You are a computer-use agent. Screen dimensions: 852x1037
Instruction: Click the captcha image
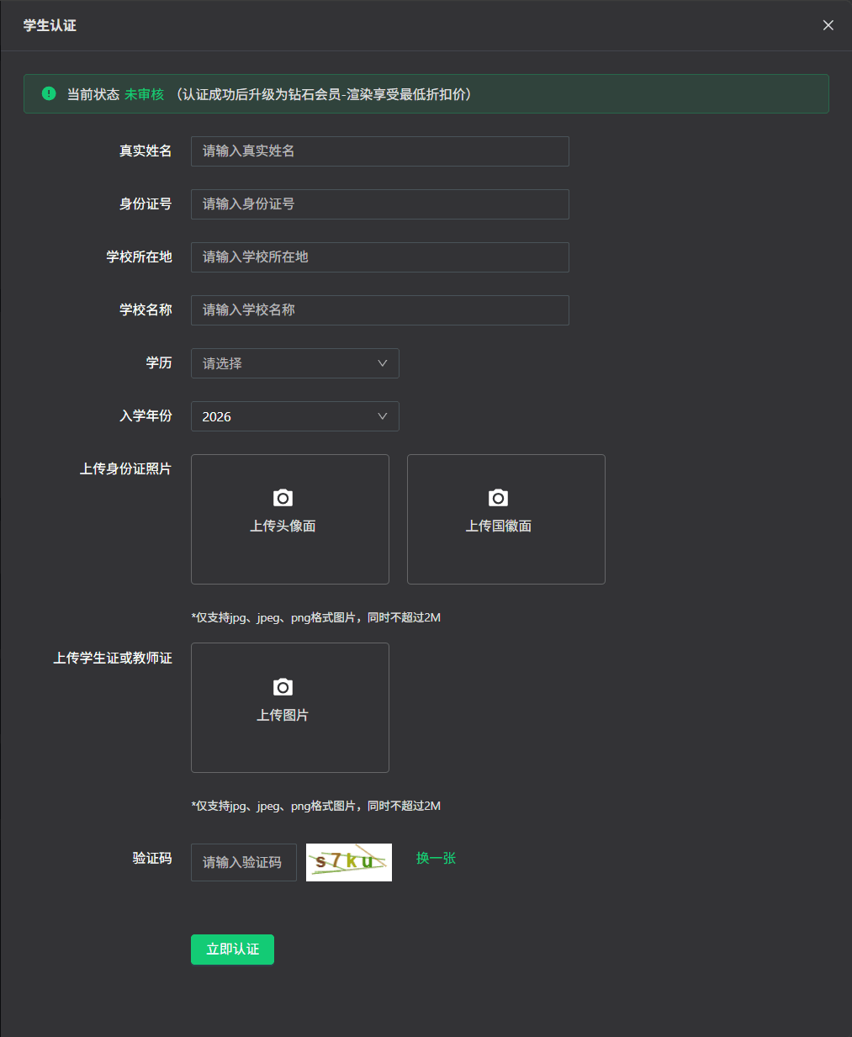pyautogui.click(x=349, y=862)
